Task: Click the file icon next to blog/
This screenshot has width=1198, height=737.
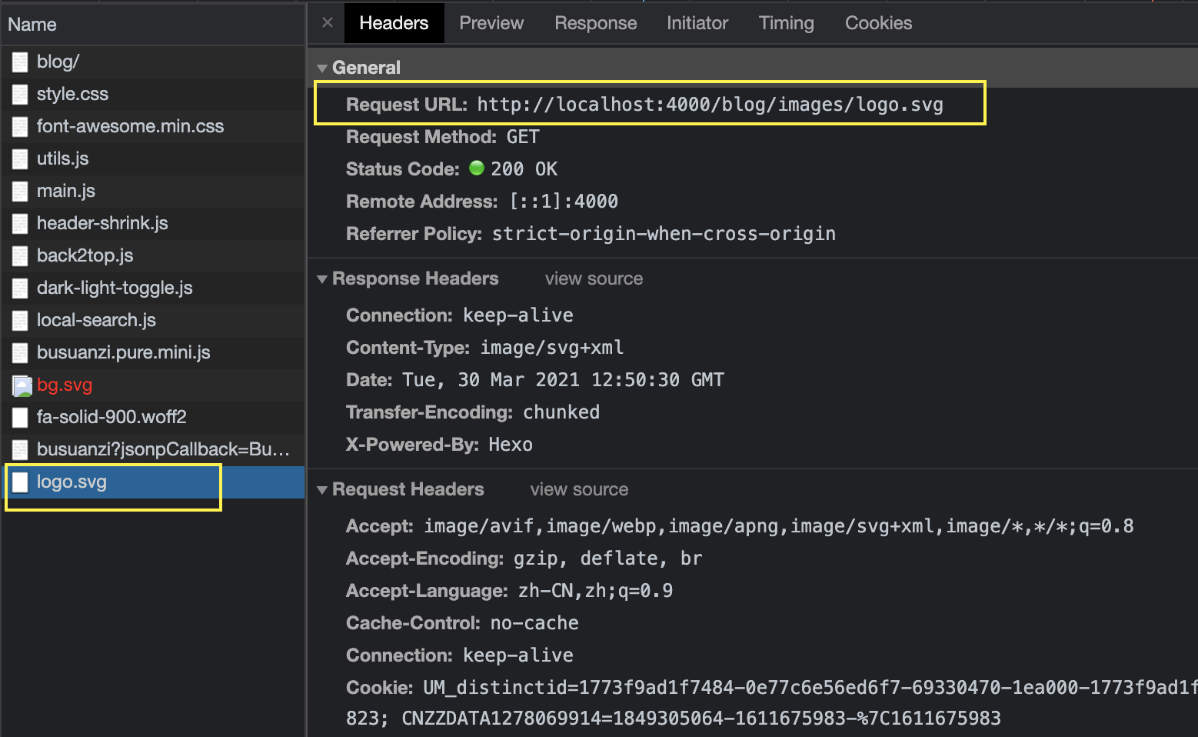Action: click(x=19, y=62)
